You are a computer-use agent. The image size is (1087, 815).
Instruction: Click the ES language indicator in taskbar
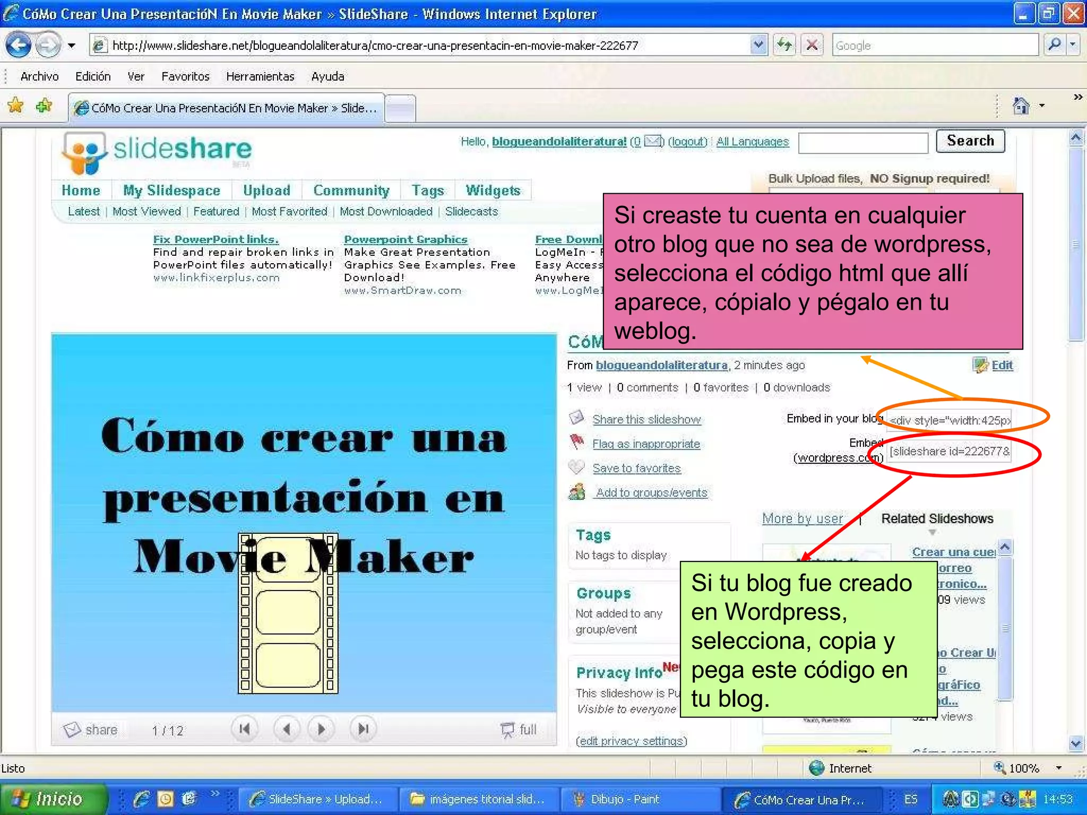(x=911, y=799)
